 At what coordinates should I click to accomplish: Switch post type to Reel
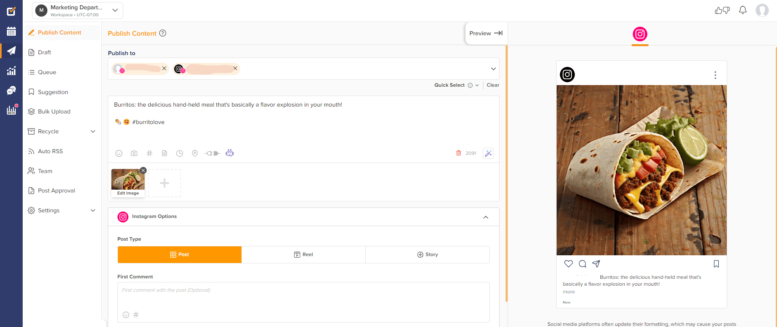tap(303, 254)
